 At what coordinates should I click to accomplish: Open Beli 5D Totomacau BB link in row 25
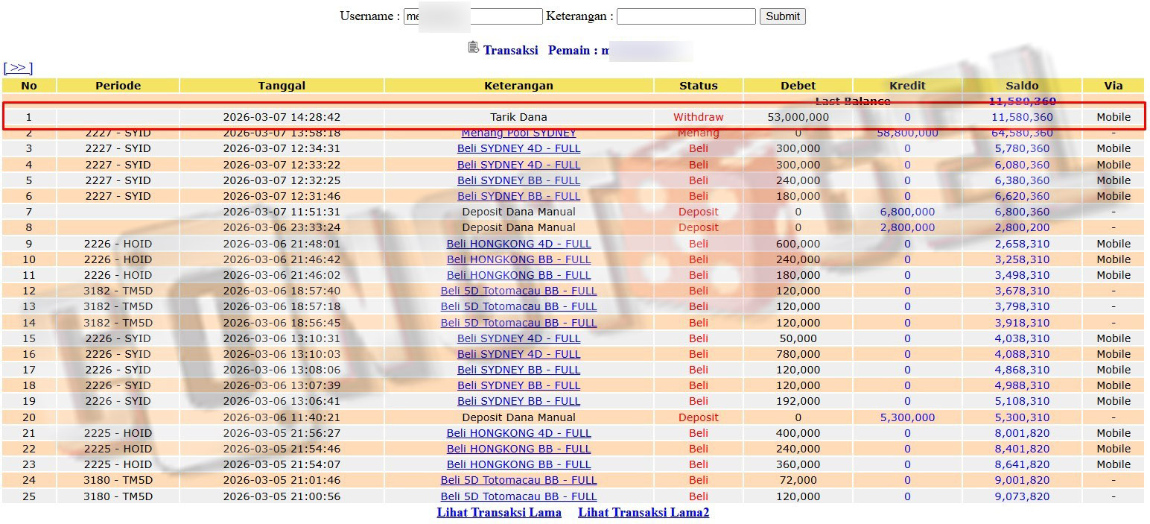(x=518, y=496)
